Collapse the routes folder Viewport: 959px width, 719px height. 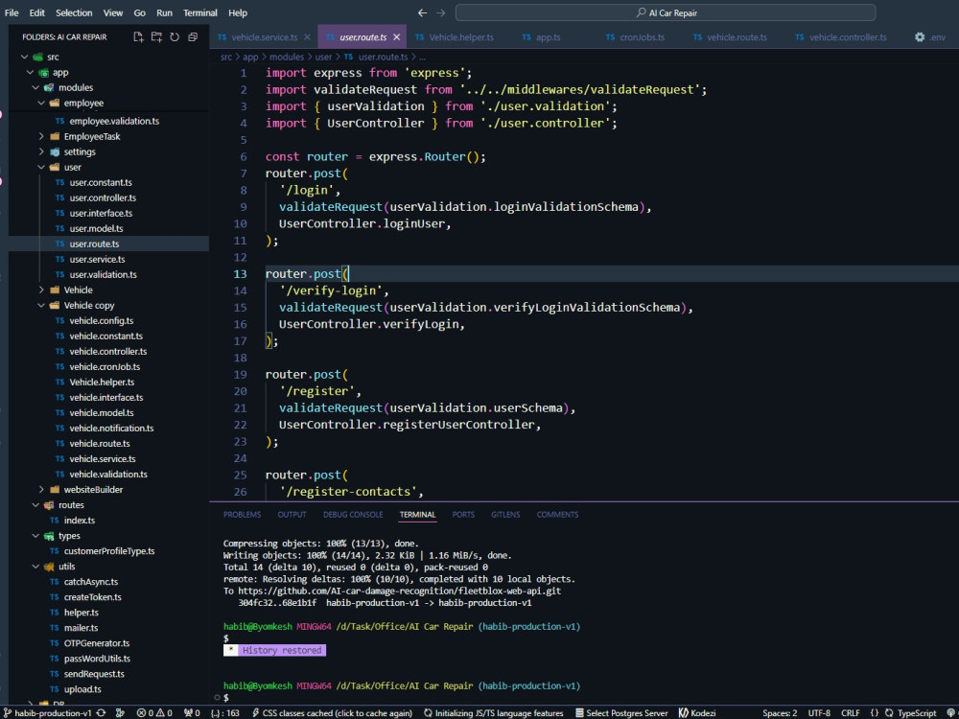tap(35, 505)
